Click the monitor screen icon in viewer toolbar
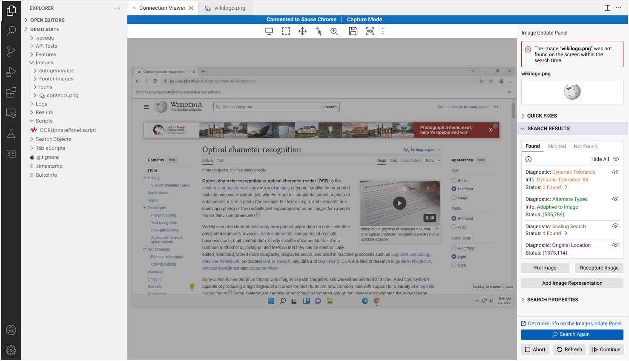Viewport: 629px width, 361px height. [269, 31]
